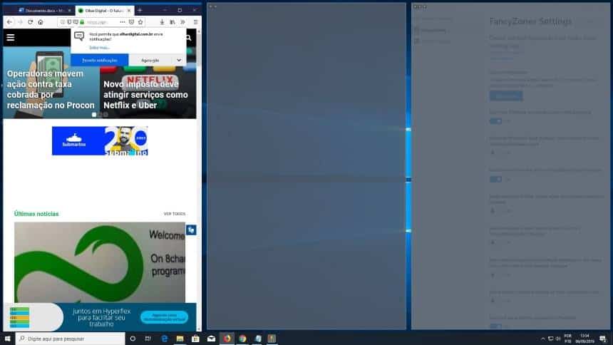The width and height of the screenshot is (613, 345).
Task: Open Microsoft Store from taskbar
Action: pos(195,339)
